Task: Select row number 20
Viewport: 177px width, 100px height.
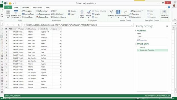Action: point(6,87)
